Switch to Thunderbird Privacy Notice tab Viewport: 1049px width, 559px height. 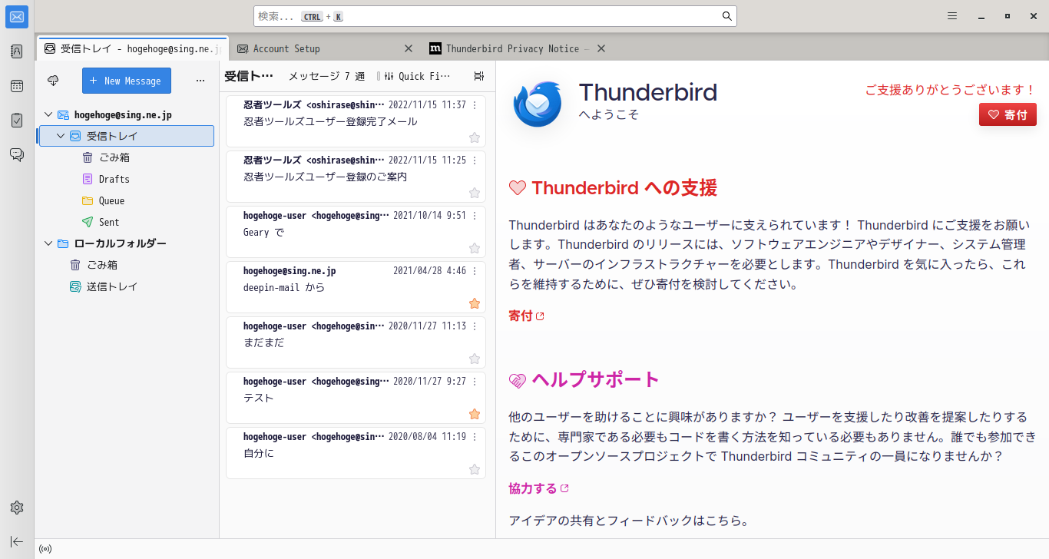click(x=518, y=48)
